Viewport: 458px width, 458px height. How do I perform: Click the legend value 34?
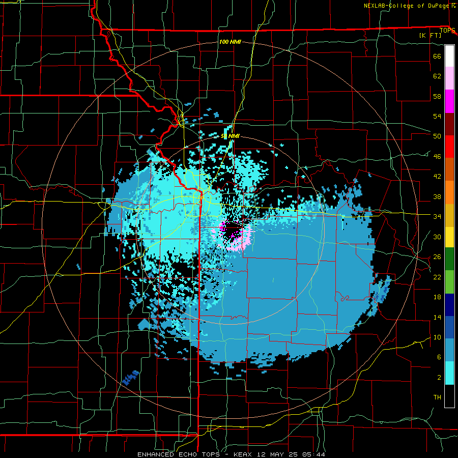pos(437,217)
